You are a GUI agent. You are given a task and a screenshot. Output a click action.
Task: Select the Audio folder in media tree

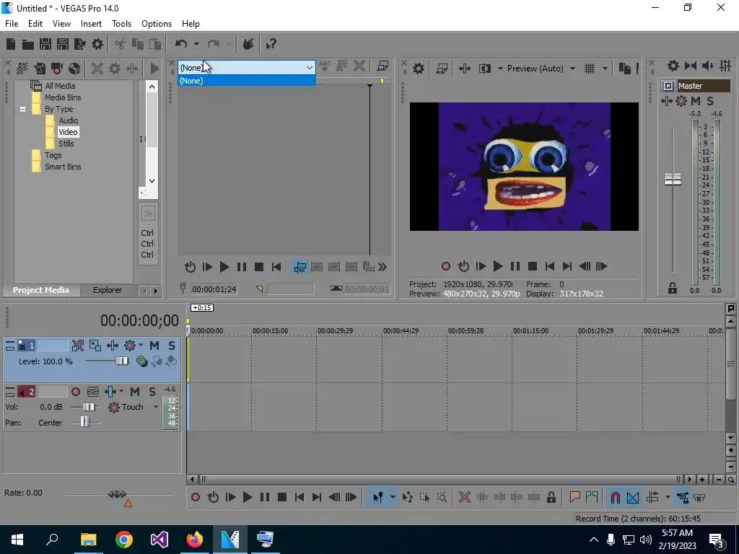click(x=69, y=120)
